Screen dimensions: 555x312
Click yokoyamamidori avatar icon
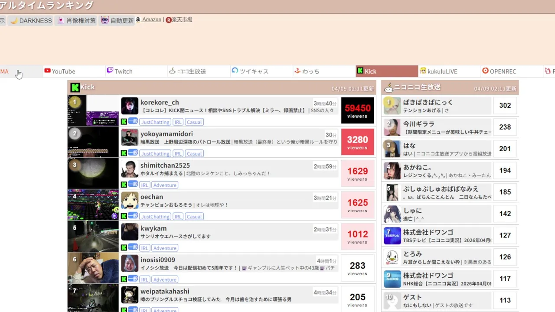(x=130, y=137)
